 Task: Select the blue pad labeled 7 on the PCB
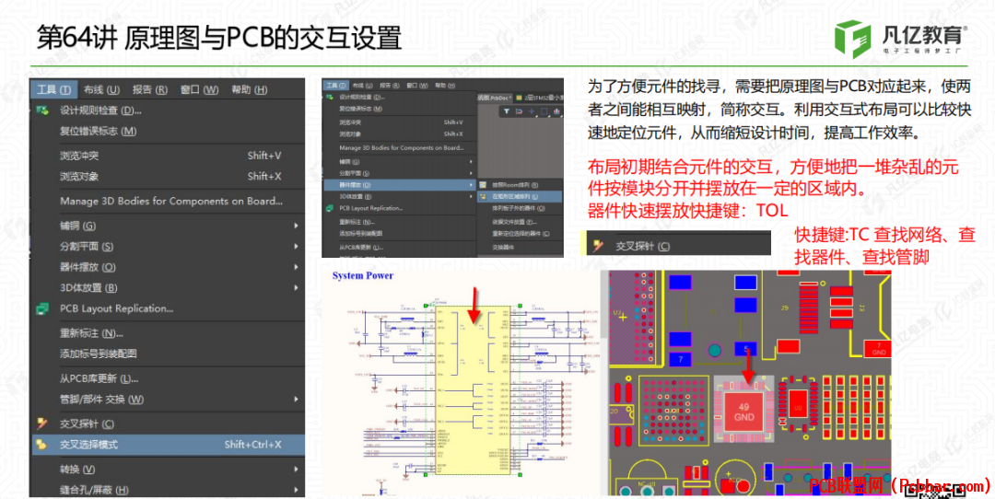(x=680, y=359)
